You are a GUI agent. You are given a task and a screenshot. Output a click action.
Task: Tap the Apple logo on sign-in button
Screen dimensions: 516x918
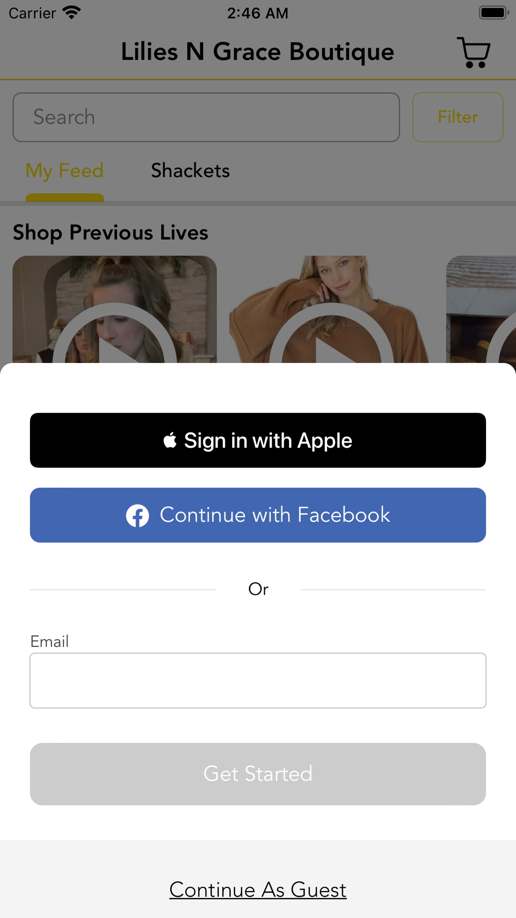point(170,440)
